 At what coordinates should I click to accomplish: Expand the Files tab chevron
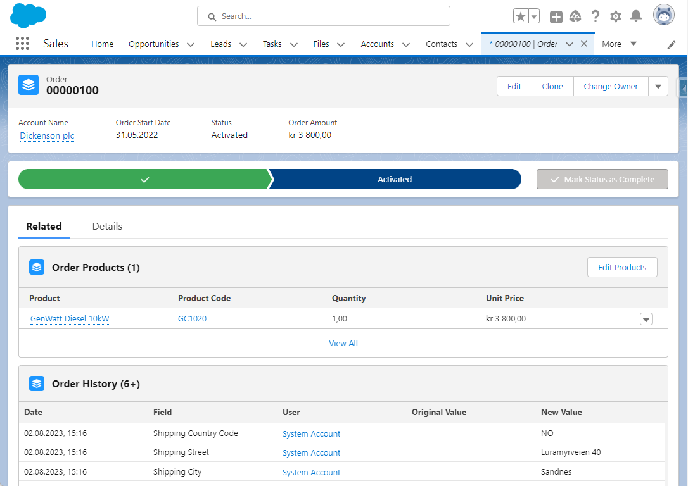tap(341, 45)
